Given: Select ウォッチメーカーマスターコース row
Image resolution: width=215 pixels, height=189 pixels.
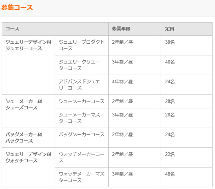Looking at the screenshot, I should [134, 177].
